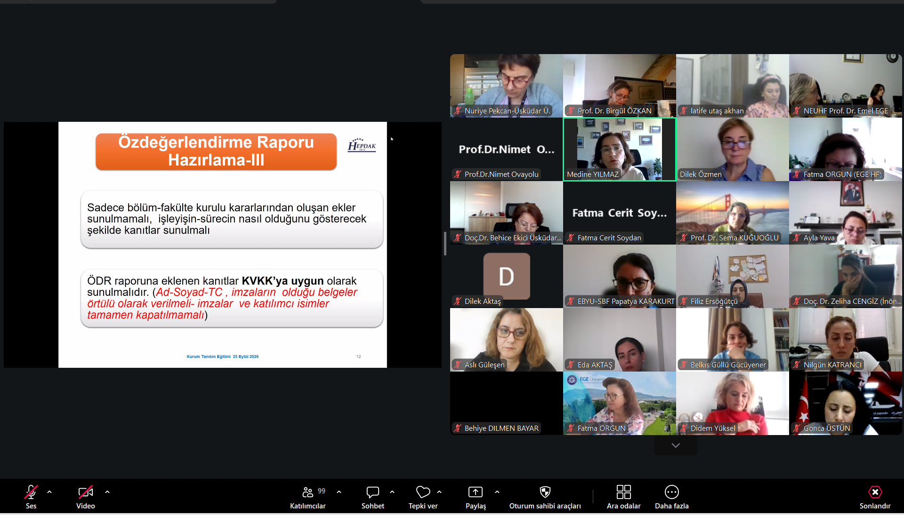
Task: Select EBYU-SBF Papatya KARAKURT video tile
Action: pos(620,276)
